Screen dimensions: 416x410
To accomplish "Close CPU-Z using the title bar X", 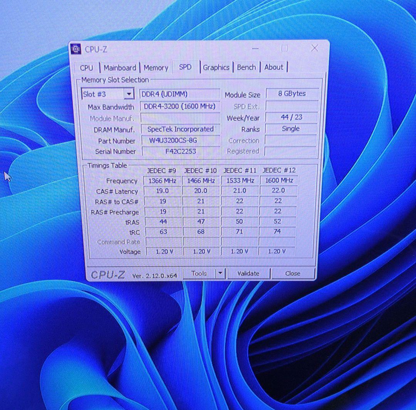I will (x=315, y=48).
